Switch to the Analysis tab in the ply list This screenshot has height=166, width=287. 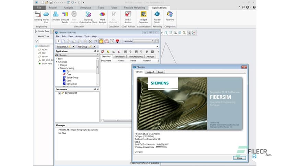click(150, 57)
